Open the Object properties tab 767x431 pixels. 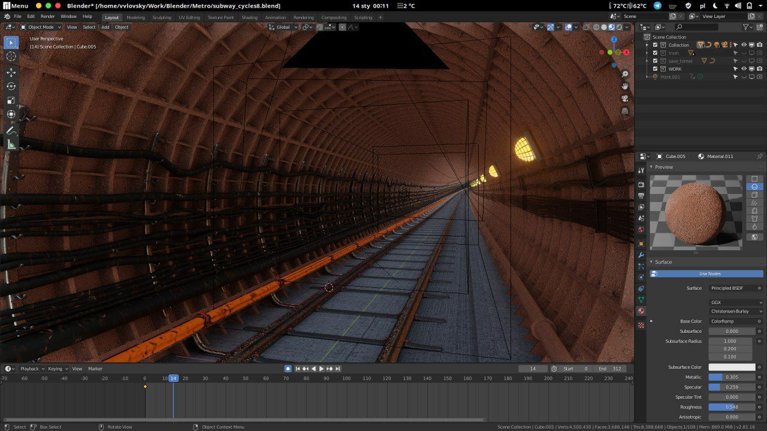[x=641, y=244]
